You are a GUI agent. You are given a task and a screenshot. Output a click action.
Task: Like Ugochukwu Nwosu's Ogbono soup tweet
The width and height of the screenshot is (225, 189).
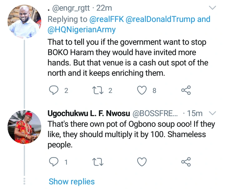coord(142,162)
